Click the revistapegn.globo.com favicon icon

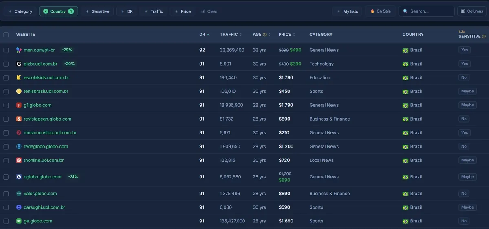[19, 119]
